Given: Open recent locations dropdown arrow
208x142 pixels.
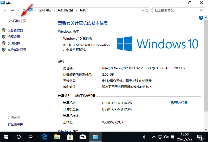Looking at the screenshot, I should click(19, 10).
